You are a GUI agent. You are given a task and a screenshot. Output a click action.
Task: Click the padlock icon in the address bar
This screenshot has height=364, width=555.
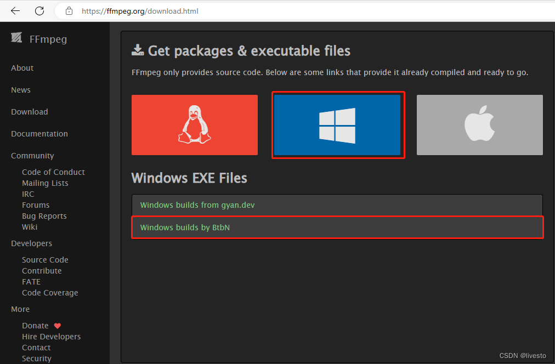pyautogui.click(x=69, y=10)
